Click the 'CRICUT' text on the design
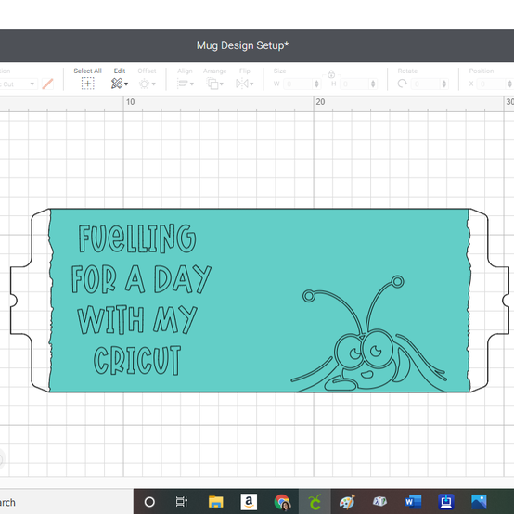Image resolution: width=514 pixels, height=514 pixels. (x=137, y=360)
